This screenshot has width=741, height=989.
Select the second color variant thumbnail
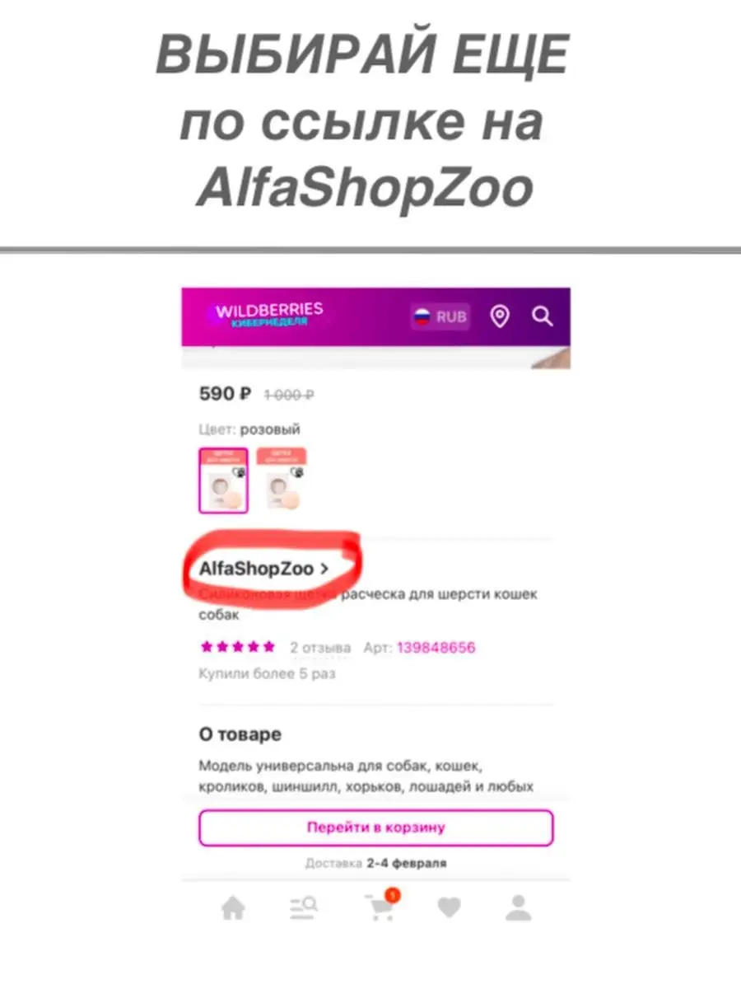click(282, 480)
